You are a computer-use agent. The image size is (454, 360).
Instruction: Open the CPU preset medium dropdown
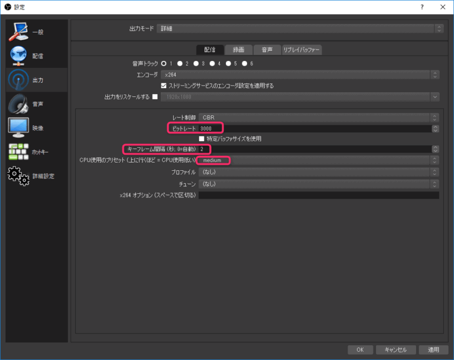pyautogui.click(x=318, y=160)
